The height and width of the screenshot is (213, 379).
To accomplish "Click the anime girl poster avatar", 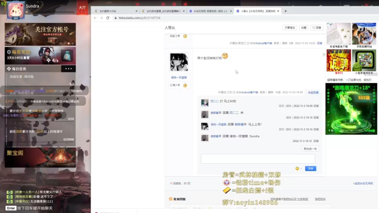I will point(179,62).
